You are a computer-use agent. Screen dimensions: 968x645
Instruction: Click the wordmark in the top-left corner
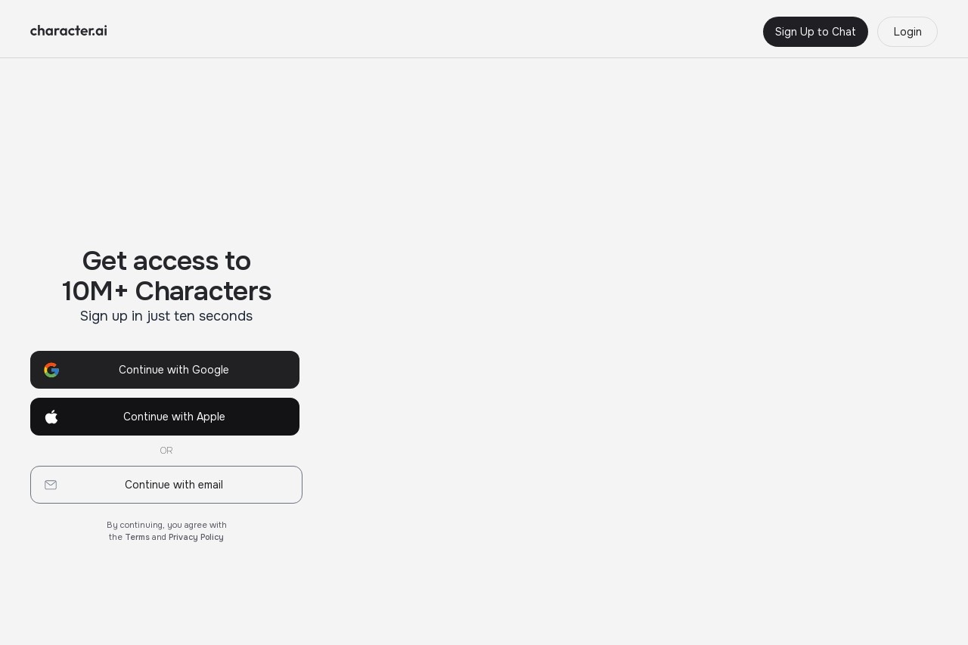point(68,31)
